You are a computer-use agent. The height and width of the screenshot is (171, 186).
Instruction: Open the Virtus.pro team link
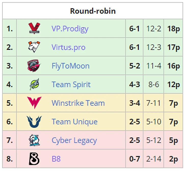click(68, 47)
